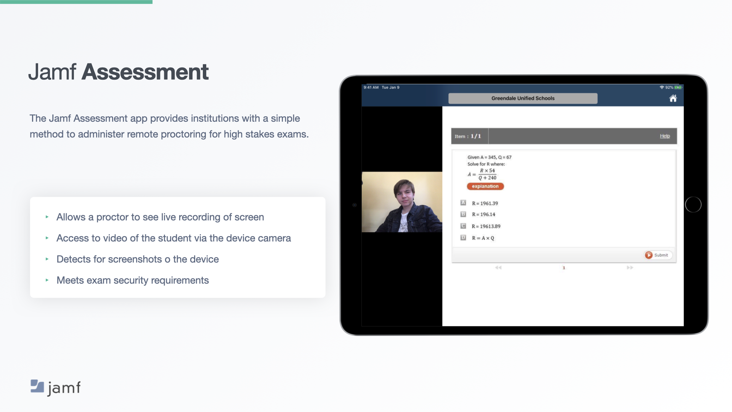
Task: Click the next-page double arrow
Action: (630, 268)
